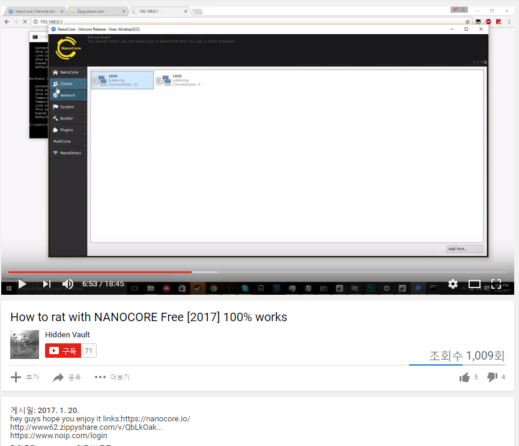Open Builder section in NanoCore sidebar
The height and width of the screenshot is (446, 519).
[68, 118]
